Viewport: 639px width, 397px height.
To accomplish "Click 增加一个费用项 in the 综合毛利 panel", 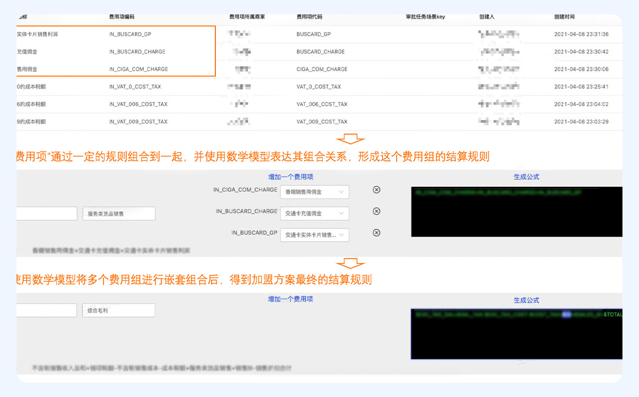I will coord(290,299).
